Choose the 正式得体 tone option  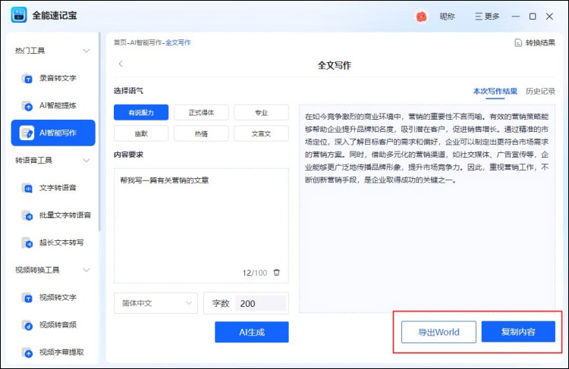201,112
